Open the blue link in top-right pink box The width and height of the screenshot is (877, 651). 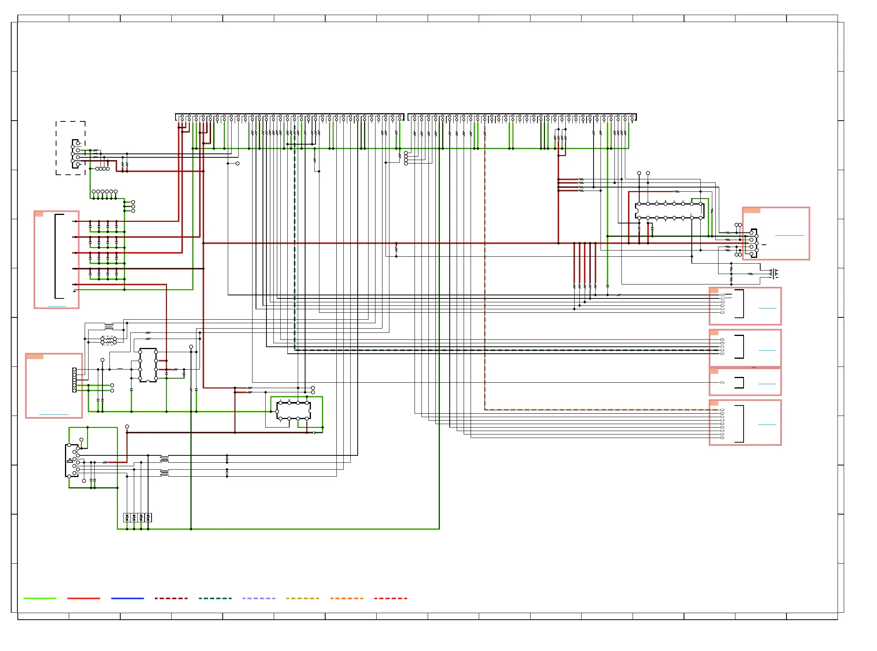[789, 235]
